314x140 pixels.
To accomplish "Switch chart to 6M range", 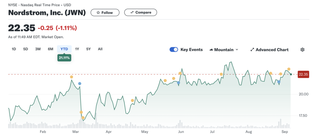I will [51, 49].
